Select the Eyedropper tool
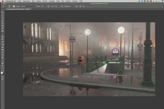 click(x=2, y=28)
